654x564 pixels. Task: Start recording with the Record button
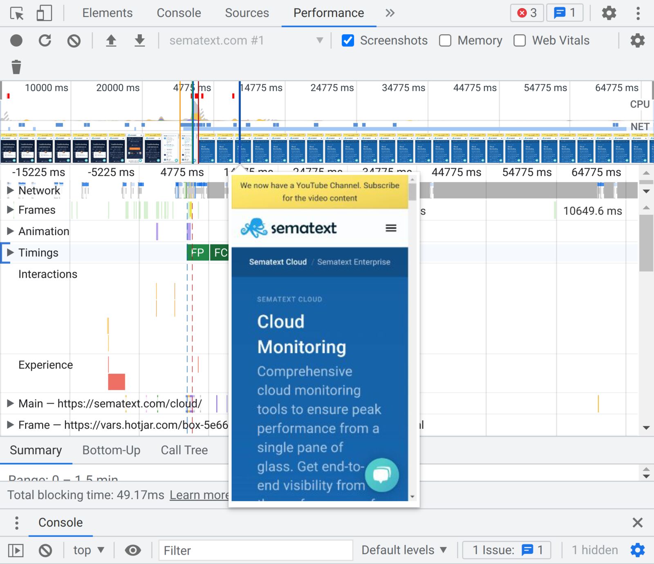click(x=16, y=40)
